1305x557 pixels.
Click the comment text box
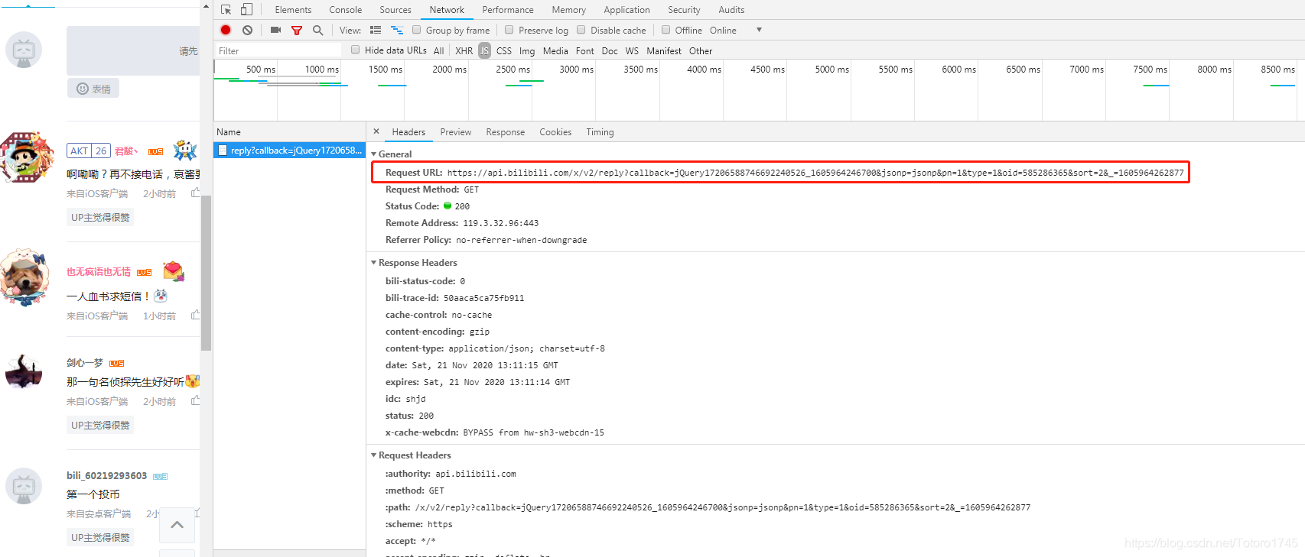[x=133, y=50]
